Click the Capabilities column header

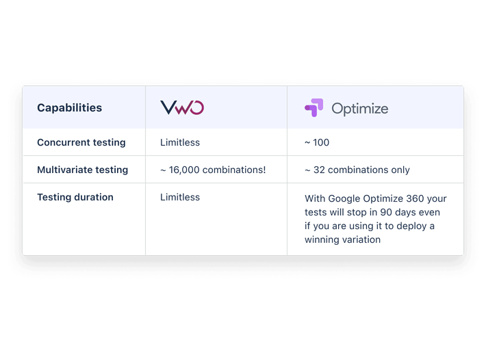click(69, 108)
